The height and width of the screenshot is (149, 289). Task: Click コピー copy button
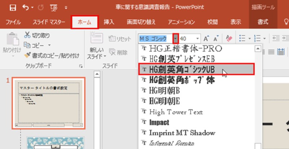click(34, 45)
